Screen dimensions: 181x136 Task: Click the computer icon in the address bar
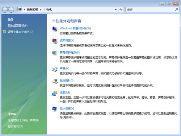[x=20, y=9]
